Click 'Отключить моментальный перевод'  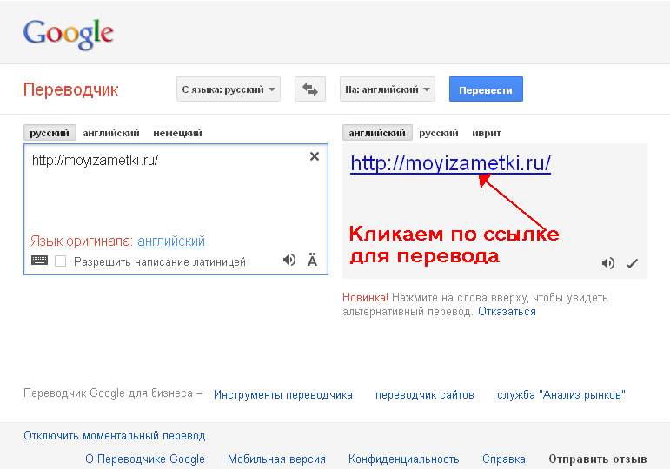click(x=115, y=436)
